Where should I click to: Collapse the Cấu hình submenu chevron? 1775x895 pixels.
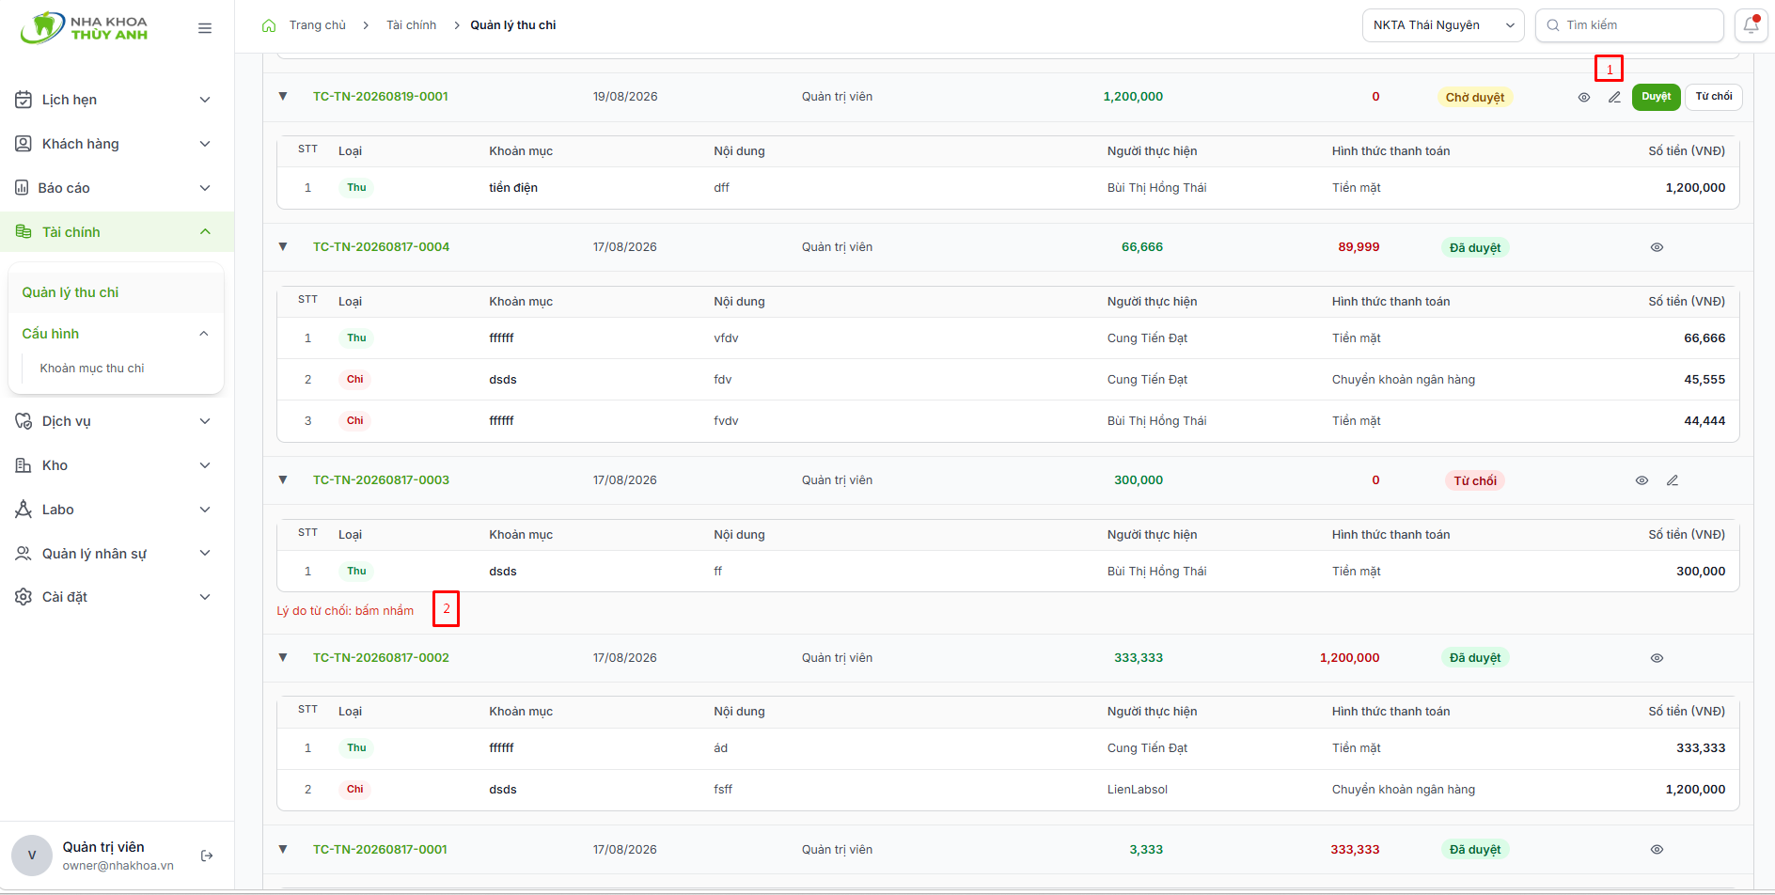(x=204, y=334)
